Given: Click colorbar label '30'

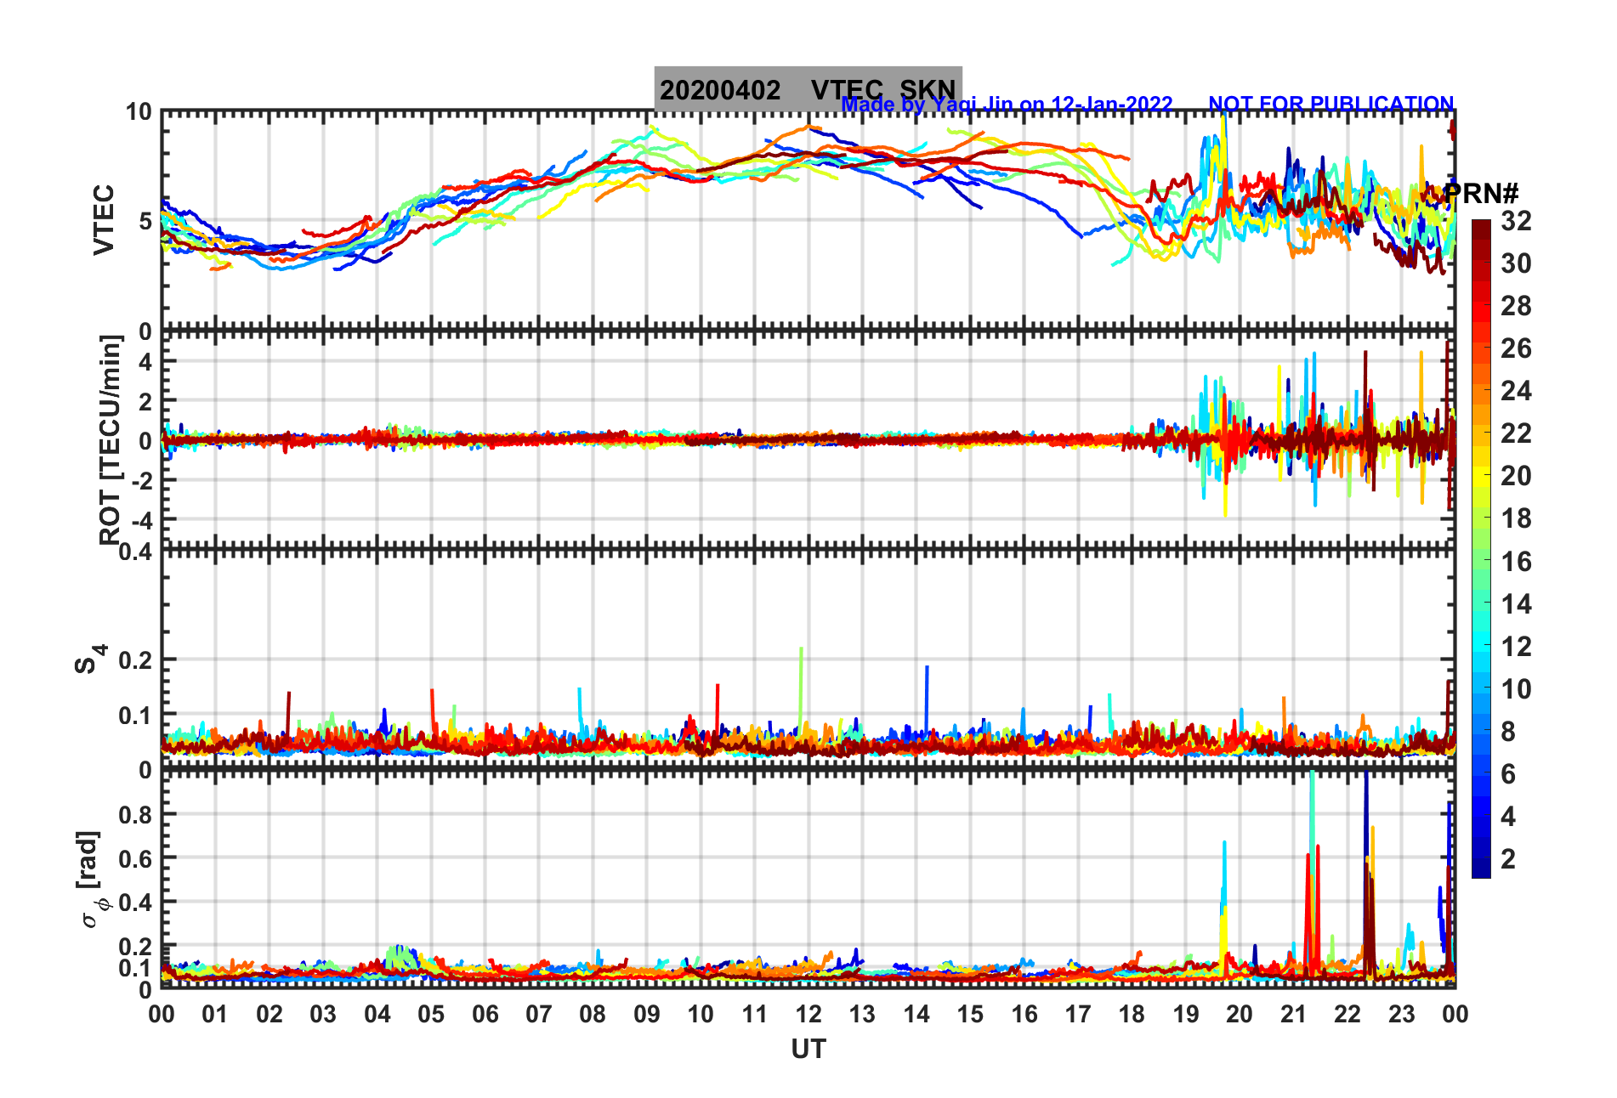Looking at the screenshot, I should pos(1516,263).
